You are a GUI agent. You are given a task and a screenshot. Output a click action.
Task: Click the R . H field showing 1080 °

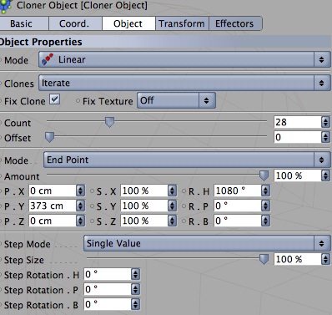(238, 191)
